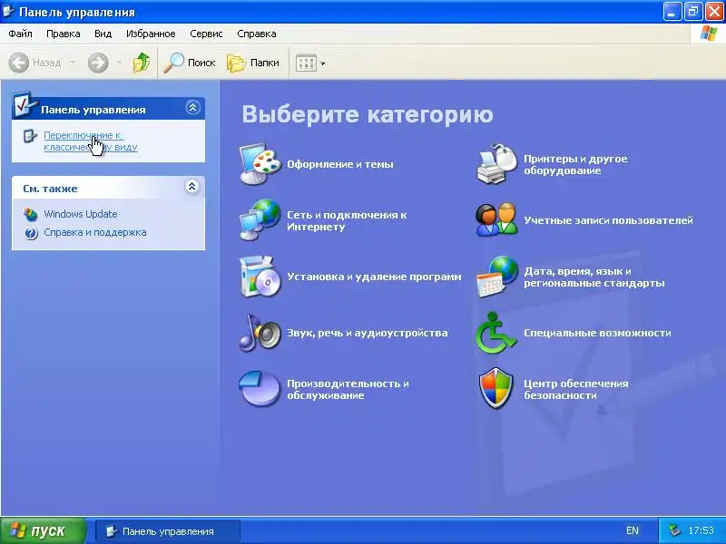Click the Оформление и темы category link
726x544 pixels.
coord(340,164)
